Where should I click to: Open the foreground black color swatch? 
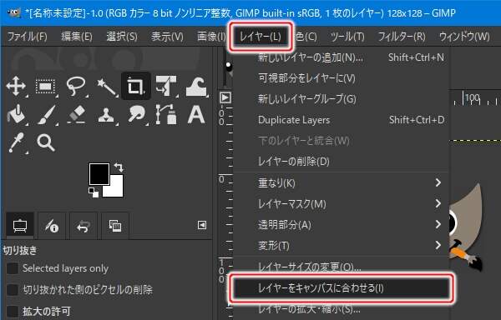pos(99,174)
